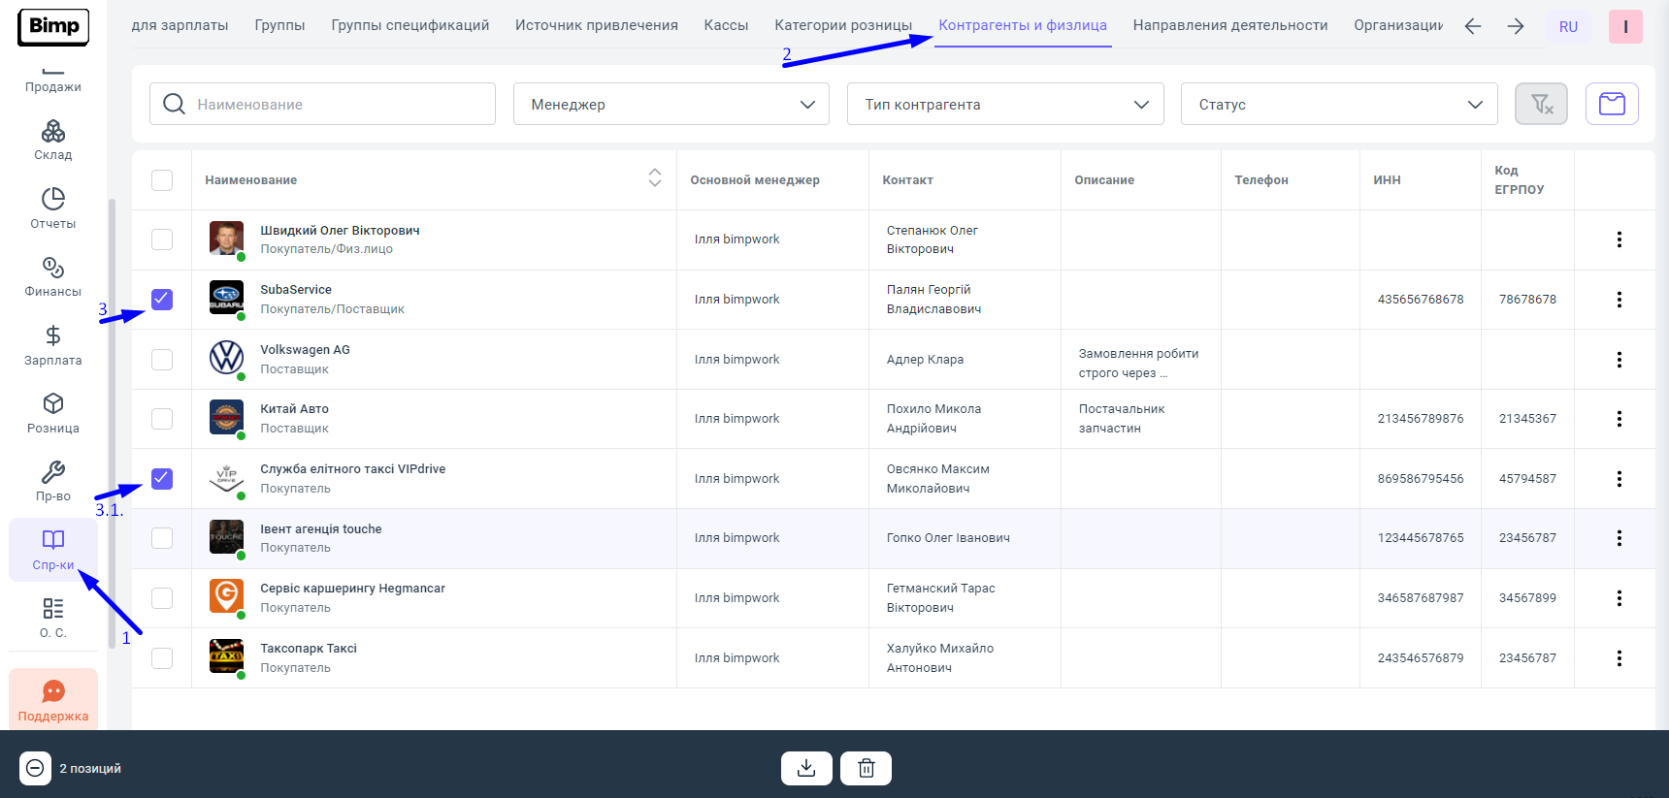
Task: Open Поддержка support chat
Action: 53,700
